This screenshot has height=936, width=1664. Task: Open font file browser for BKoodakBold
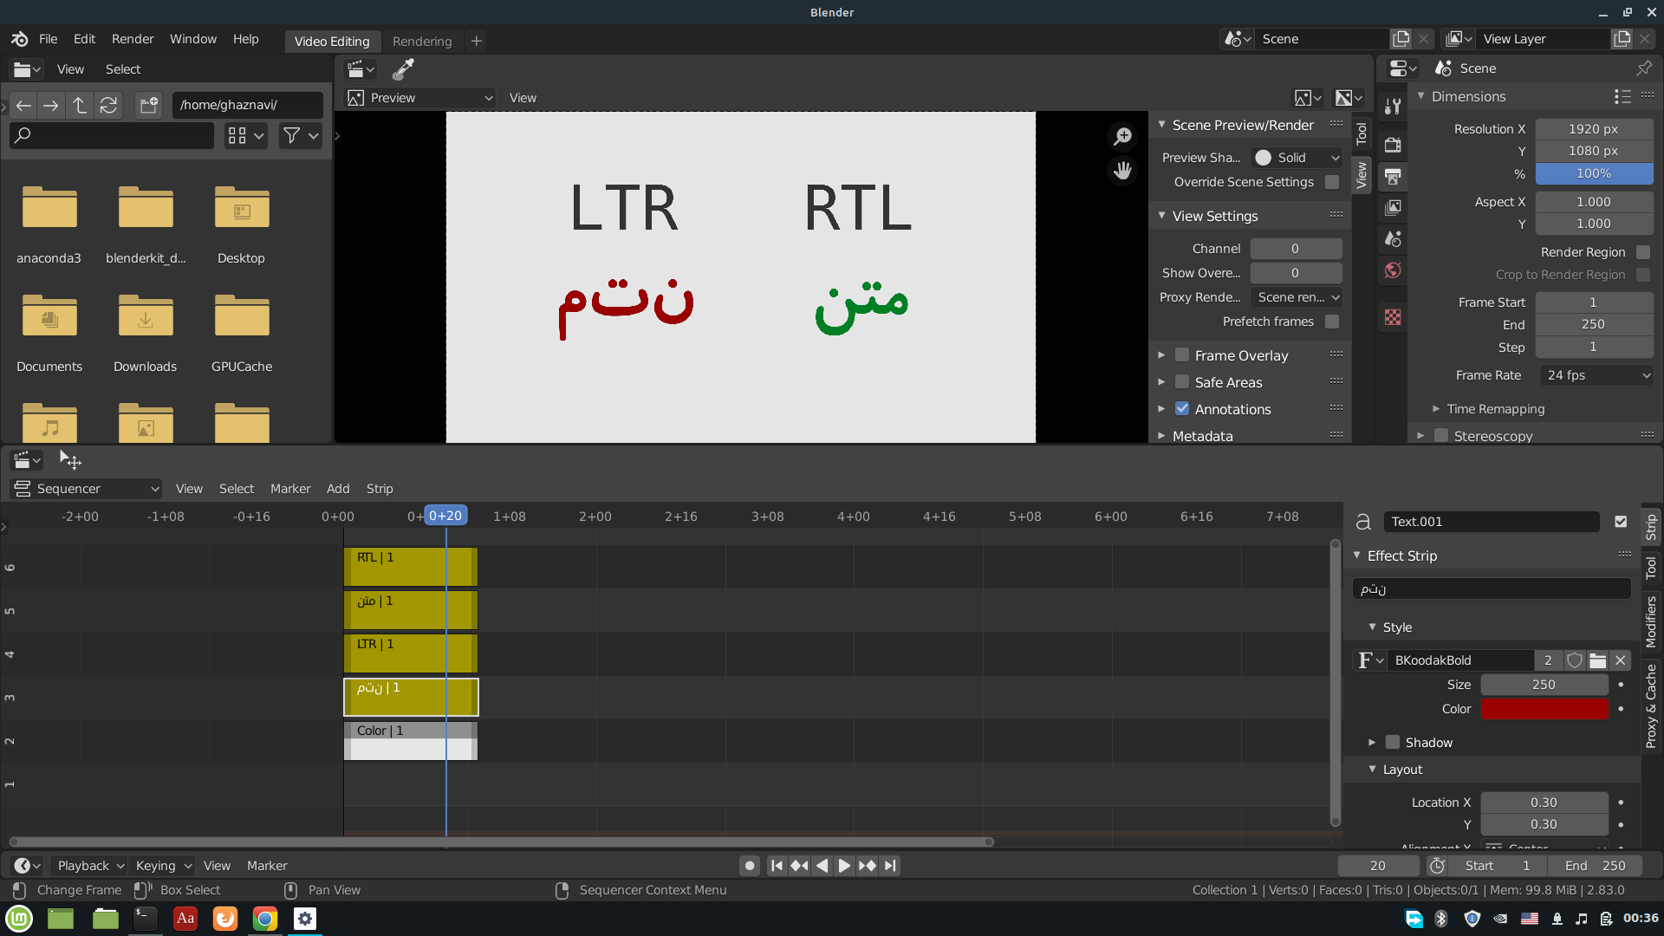coord(1597,660)
